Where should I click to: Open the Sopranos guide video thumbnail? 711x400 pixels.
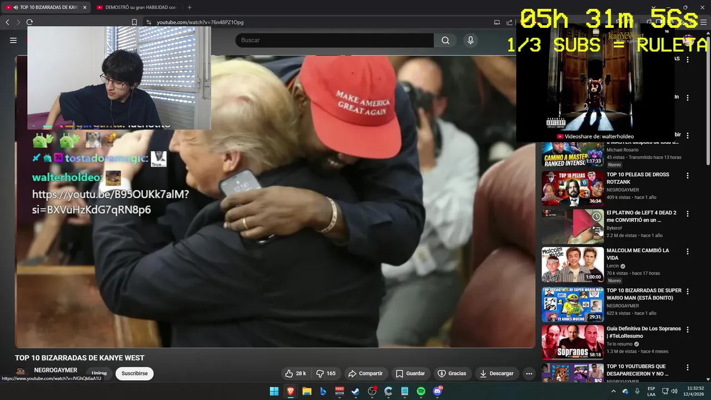(x=573, y=342)
